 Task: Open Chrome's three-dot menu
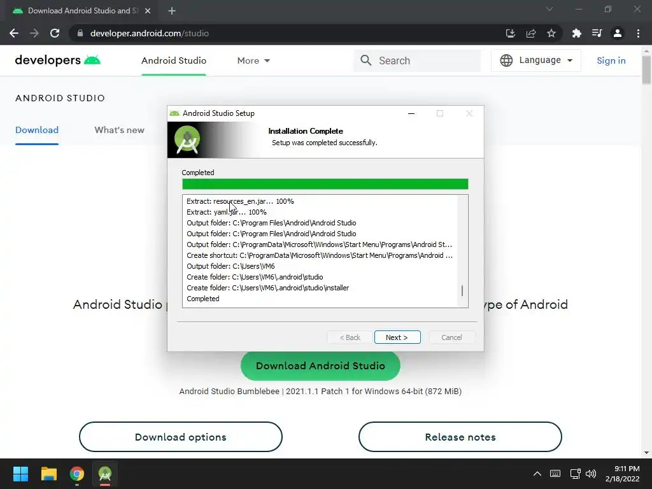(x=638, y=33)
